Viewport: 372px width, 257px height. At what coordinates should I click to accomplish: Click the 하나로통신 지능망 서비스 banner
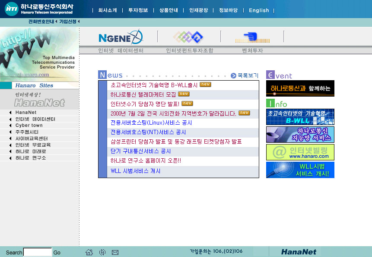pos(300,135)
